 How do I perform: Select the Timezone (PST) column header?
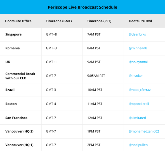pyautogui.click(x=99, y=21)
